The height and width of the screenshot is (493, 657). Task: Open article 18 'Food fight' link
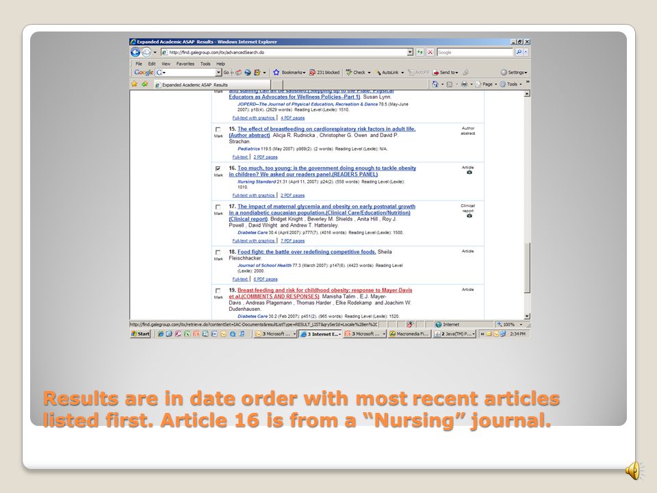point(307,252)
